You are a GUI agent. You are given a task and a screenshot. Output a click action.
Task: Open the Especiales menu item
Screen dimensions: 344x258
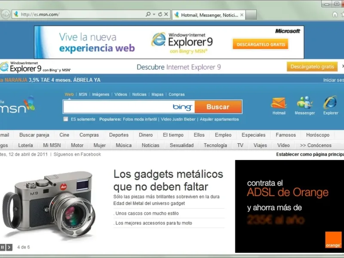click(253, 135)
